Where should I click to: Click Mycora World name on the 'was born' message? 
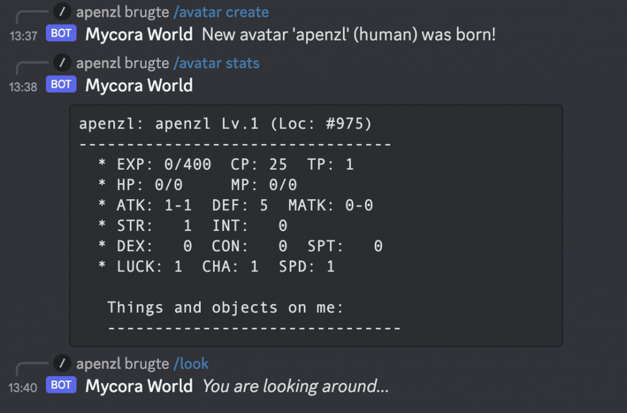pos(139,34)
